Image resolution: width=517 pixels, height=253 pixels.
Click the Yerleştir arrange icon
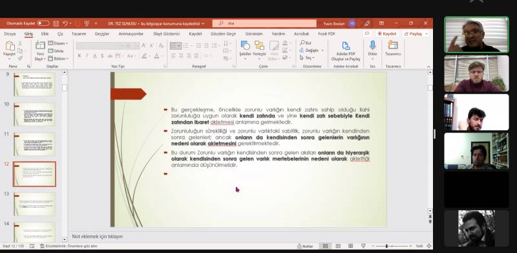259,45
